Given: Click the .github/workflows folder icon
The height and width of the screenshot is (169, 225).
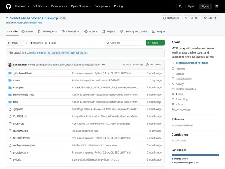Looking at the screenshot, I should click(10, 73).
